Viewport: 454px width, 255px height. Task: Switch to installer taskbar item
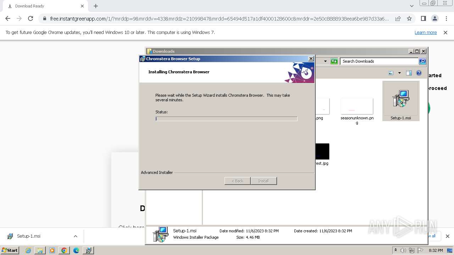88,250
